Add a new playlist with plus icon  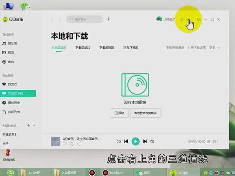tap(28, 125)
